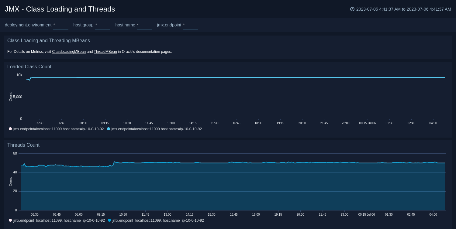Click the deployment.environment filter field

pos(61,25)
